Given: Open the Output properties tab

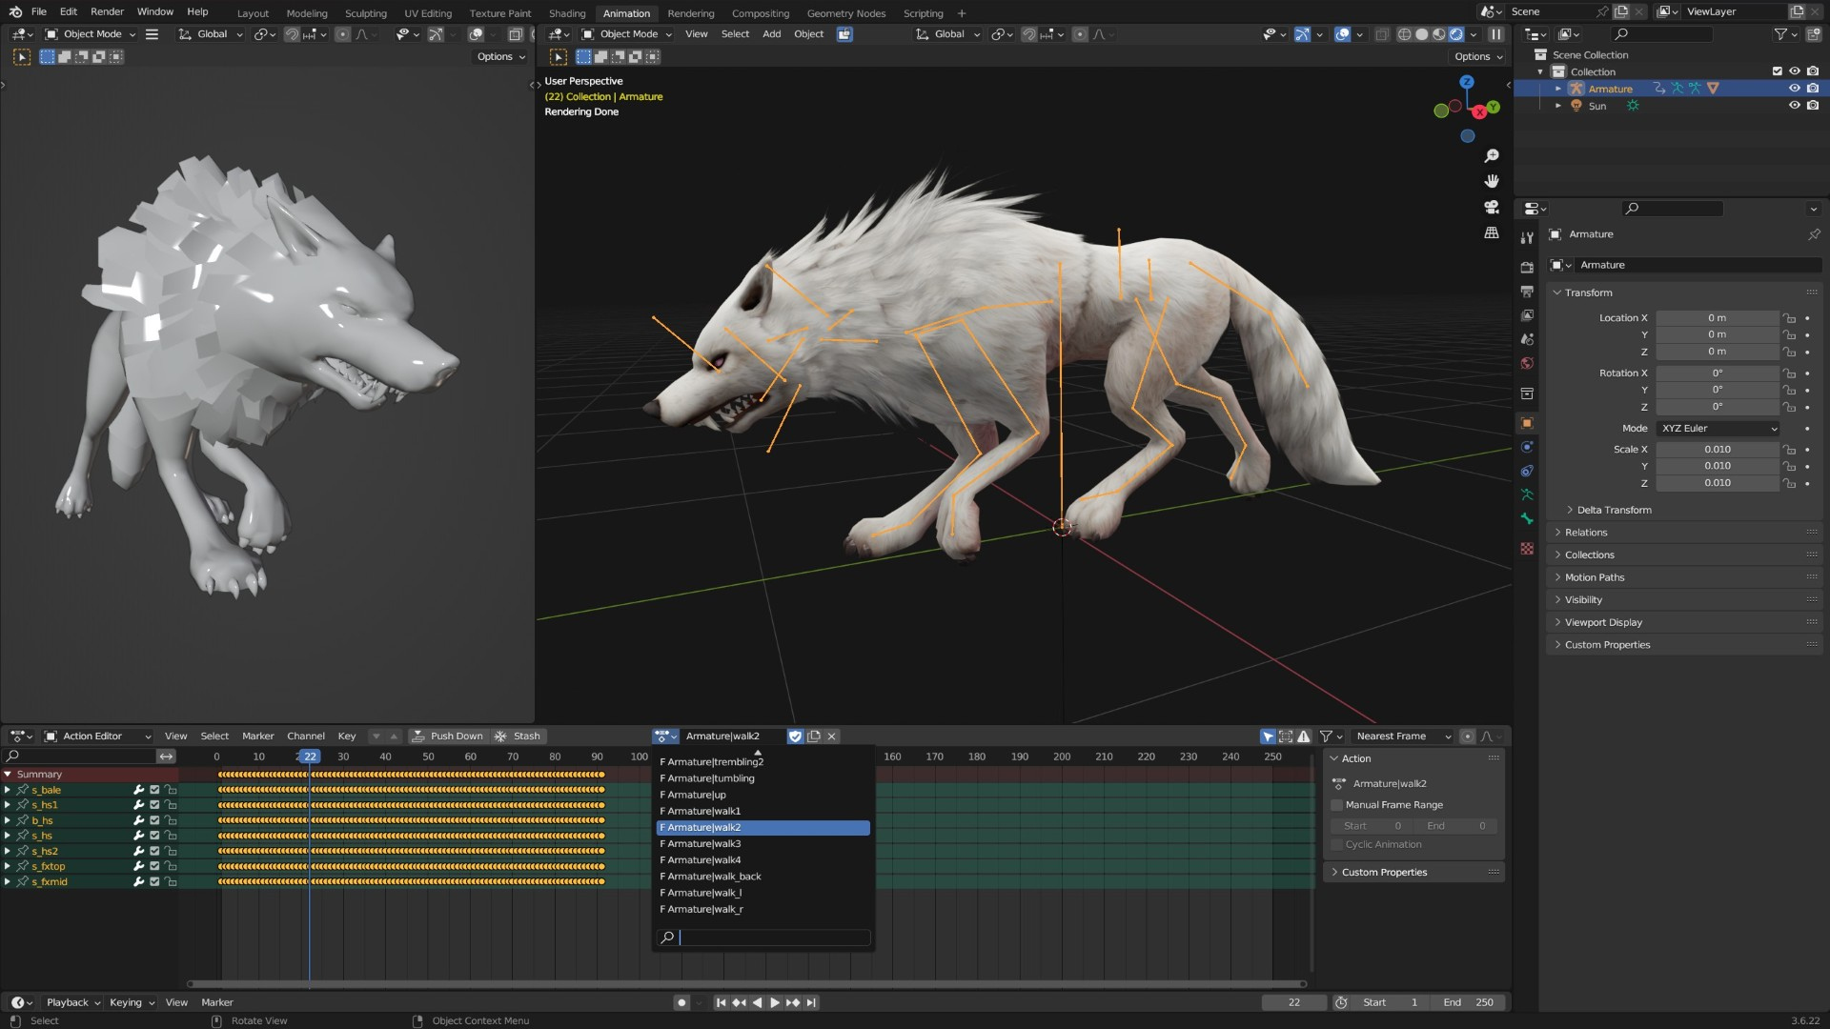Looking at the screenshot, I should click(x=1527, y=292).
